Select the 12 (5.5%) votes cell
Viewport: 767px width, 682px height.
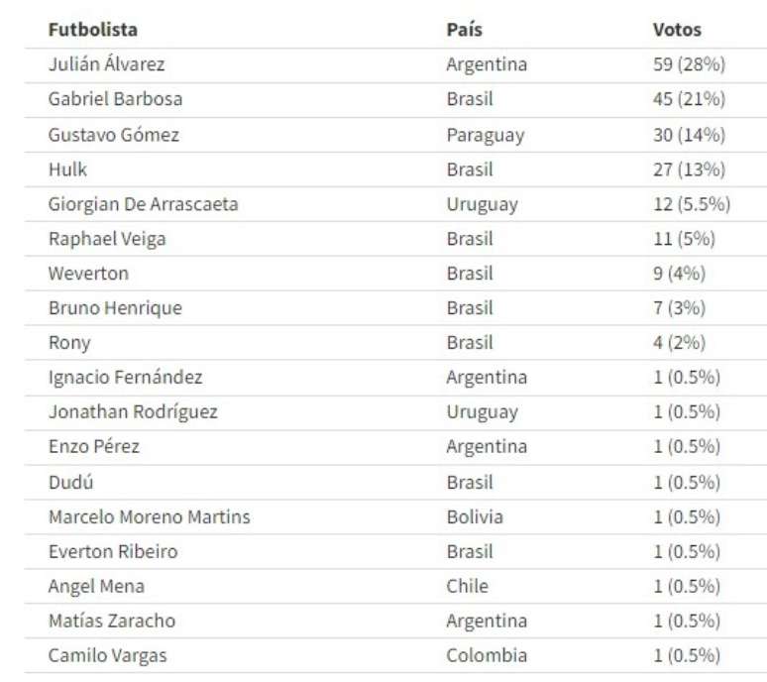pyautogui.click(x=692, y=204)
